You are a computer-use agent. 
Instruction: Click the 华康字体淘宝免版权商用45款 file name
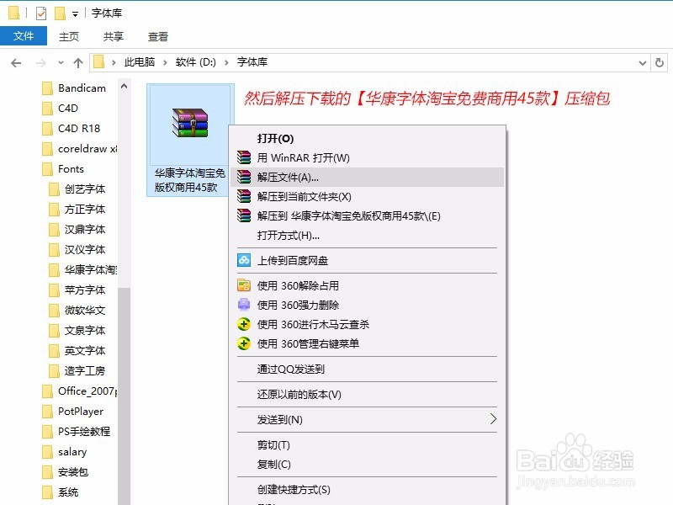tap(190, 180)
